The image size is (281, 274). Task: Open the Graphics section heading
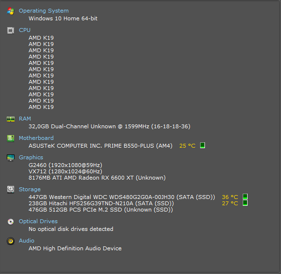31,157
